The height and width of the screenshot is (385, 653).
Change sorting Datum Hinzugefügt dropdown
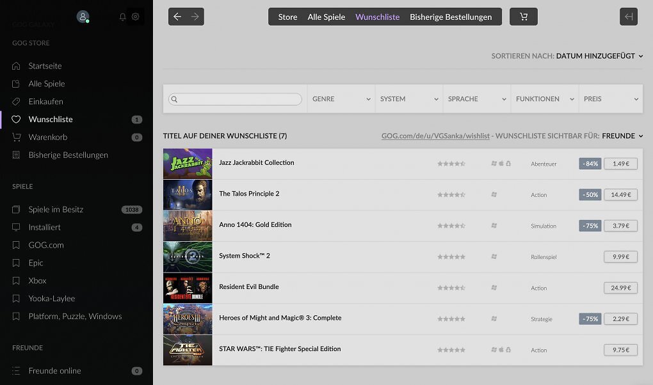click(x=599, y=56)
